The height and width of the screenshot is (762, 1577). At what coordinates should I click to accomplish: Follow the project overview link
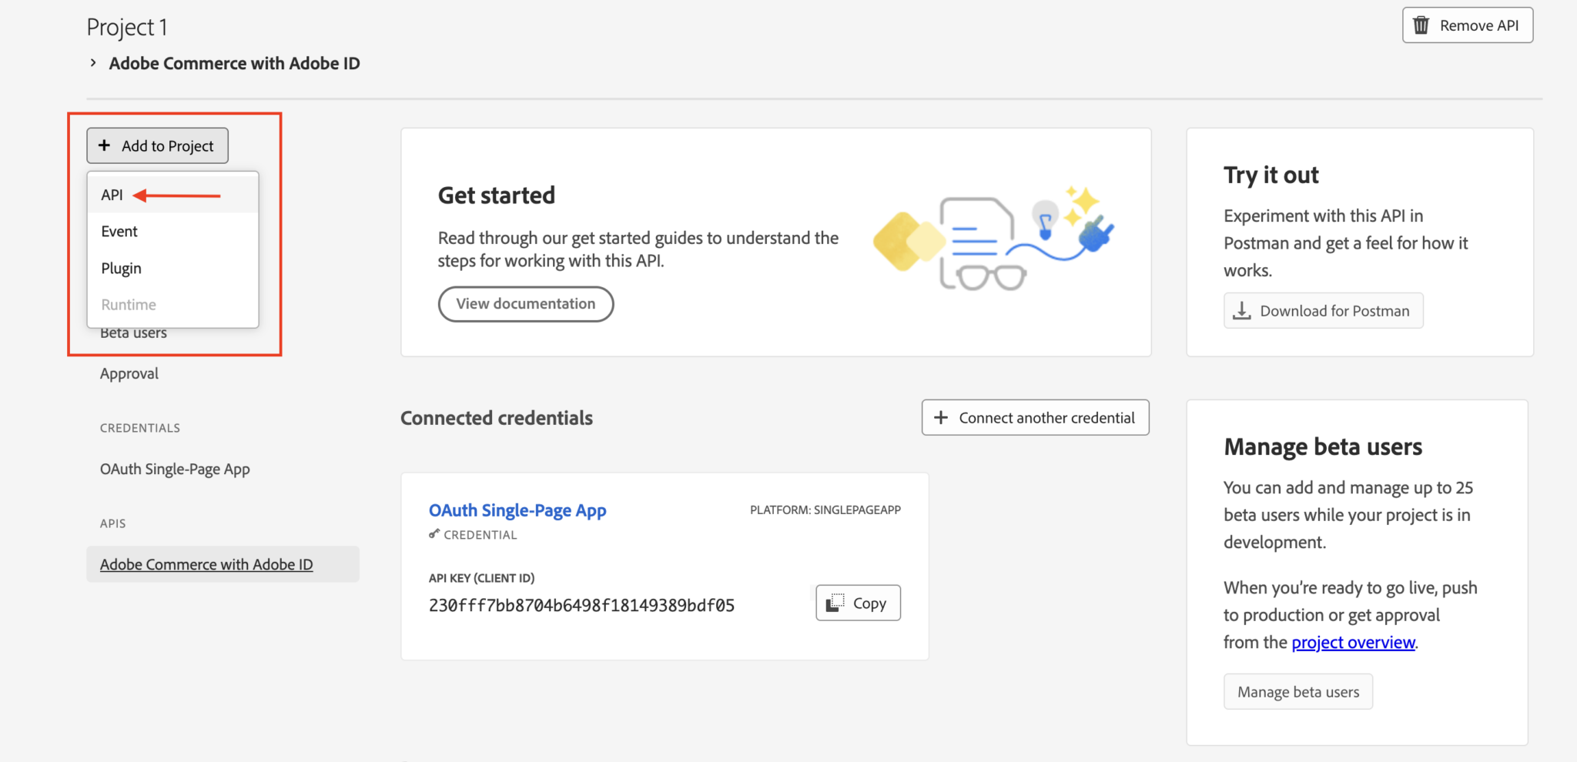click(x=1353, y=642)
